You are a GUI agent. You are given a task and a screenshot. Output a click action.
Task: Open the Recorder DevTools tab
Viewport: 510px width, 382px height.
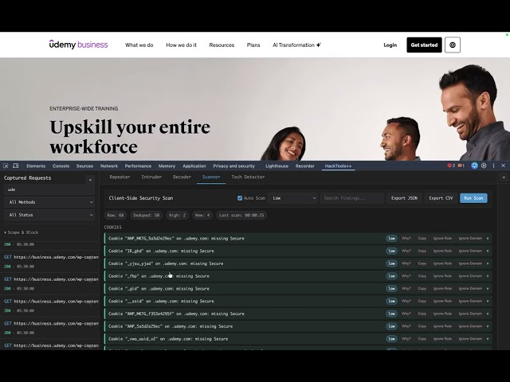pyautogui.click(x=304, y=166)
